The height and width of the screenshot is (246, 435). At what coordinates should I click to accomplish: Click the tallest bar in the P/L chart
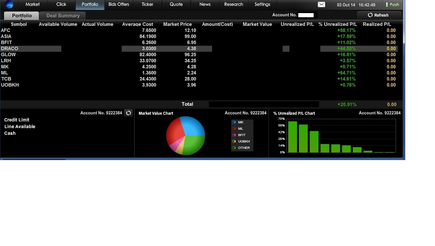(x=293, y=137)
